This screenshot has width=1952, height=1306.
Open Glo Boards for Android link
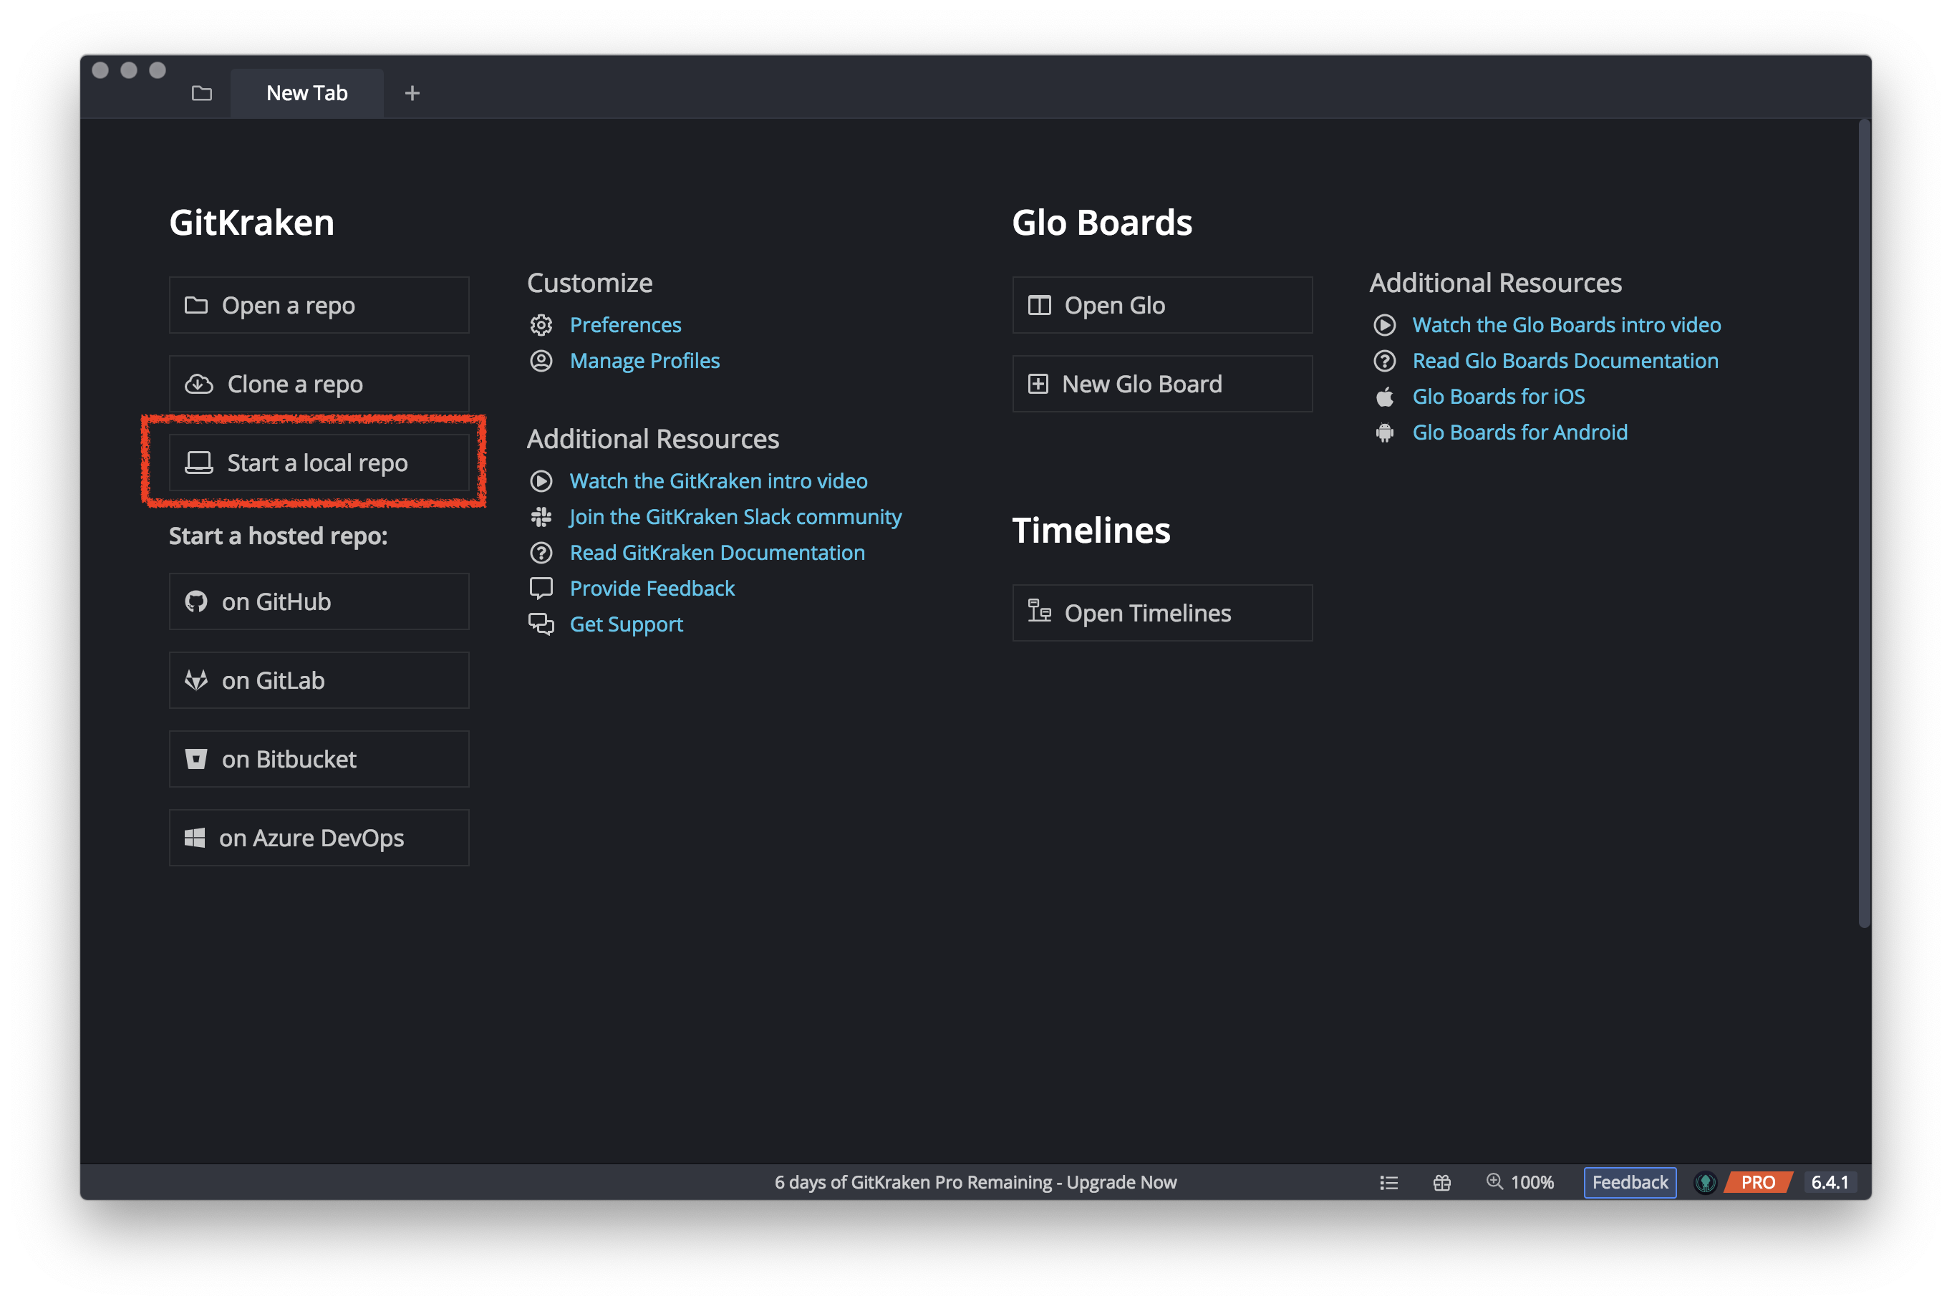click(x=1519, y=432)
